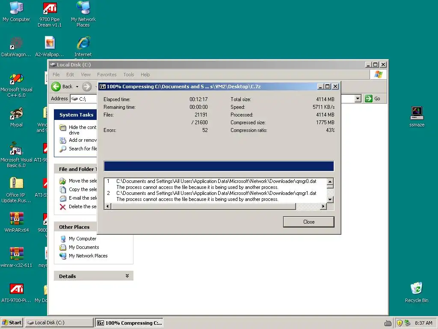The image size is (438, 329).
Task: Click the My Computer link in Other Places
Action: [x=83, y=239]
